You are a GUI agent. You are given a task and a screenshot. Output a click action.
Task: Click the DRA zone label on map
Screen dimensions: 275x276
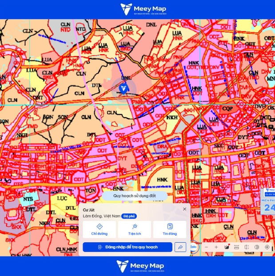click(162, 147)
